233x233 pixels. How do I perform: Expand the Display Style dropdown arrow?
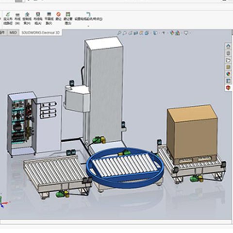(159, 33)
